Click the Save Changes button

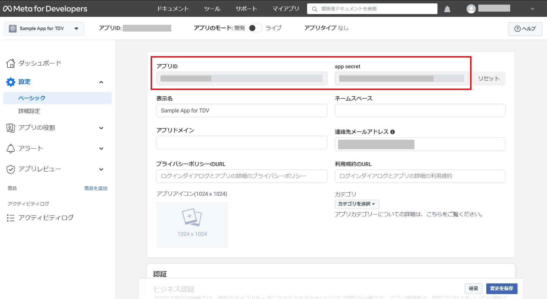(x=502, y=289)
